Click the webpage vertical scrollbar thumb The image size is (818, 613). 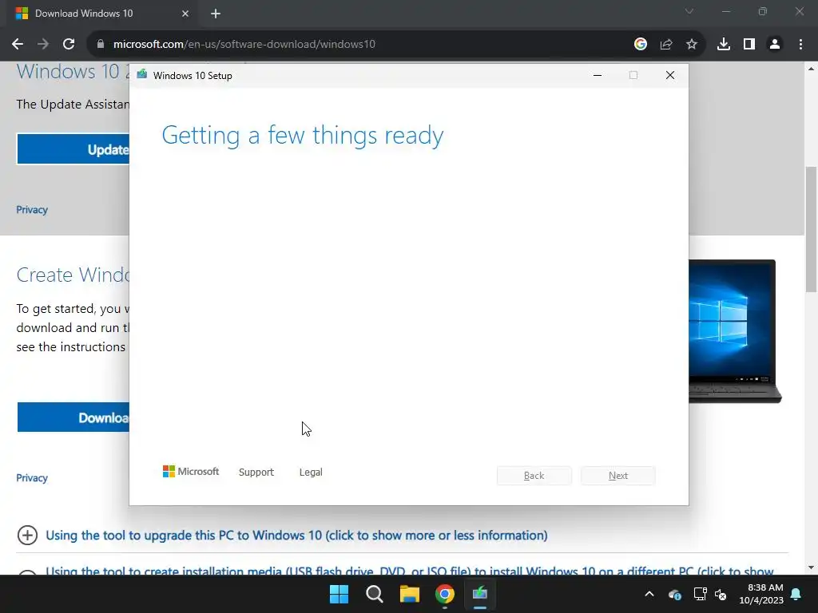pyautogui.click(x=811, y=229)
